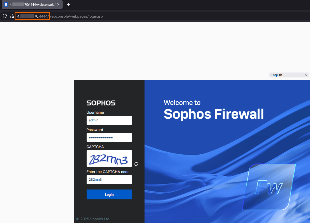Click the © 2025 Sophos Ltd. text

(94, 219)
